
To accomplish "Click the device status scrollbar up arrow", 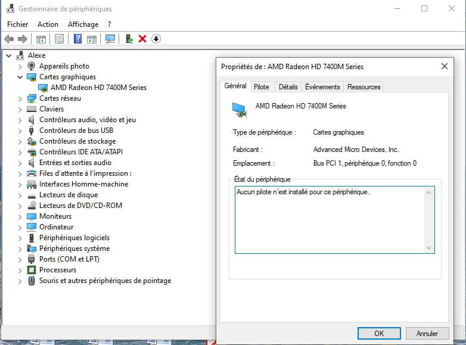I will 428,192.
